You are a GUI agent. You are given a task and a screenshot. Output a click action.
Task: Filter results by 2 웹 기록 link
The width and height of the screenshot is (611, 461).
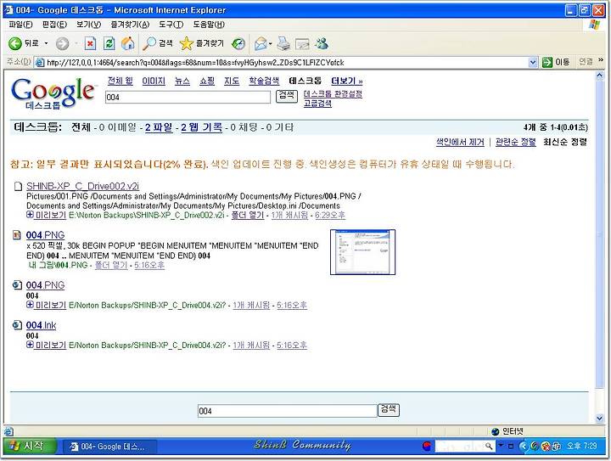point(201,127)
